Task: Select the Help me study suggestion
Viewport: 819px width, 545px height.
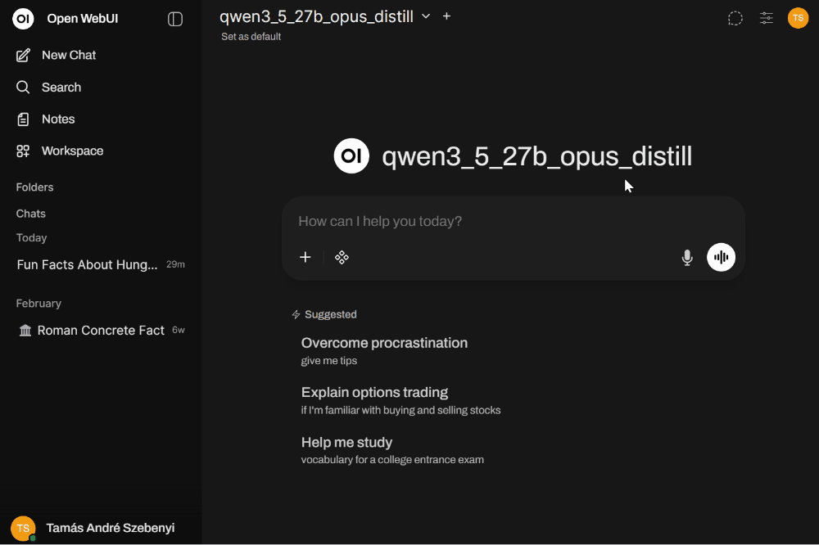Action: 392,450
